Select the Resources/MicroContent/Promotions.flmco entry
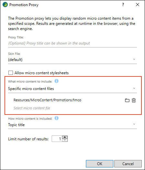This screenshot has width=145, height=170. [47, 100]
